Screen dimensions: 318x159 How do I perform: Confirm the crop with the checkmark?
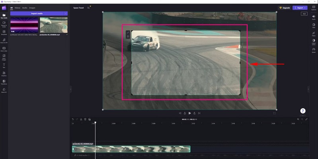coord(128,33)
